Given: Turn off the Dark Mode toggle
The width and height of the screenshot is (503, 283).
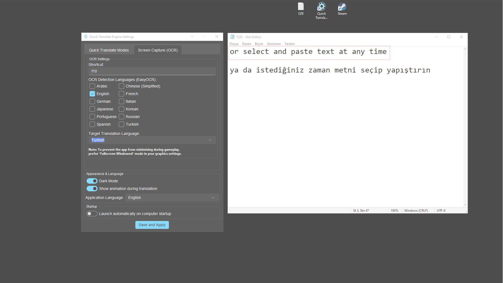Looking at the screenshot, I should 92,181.
